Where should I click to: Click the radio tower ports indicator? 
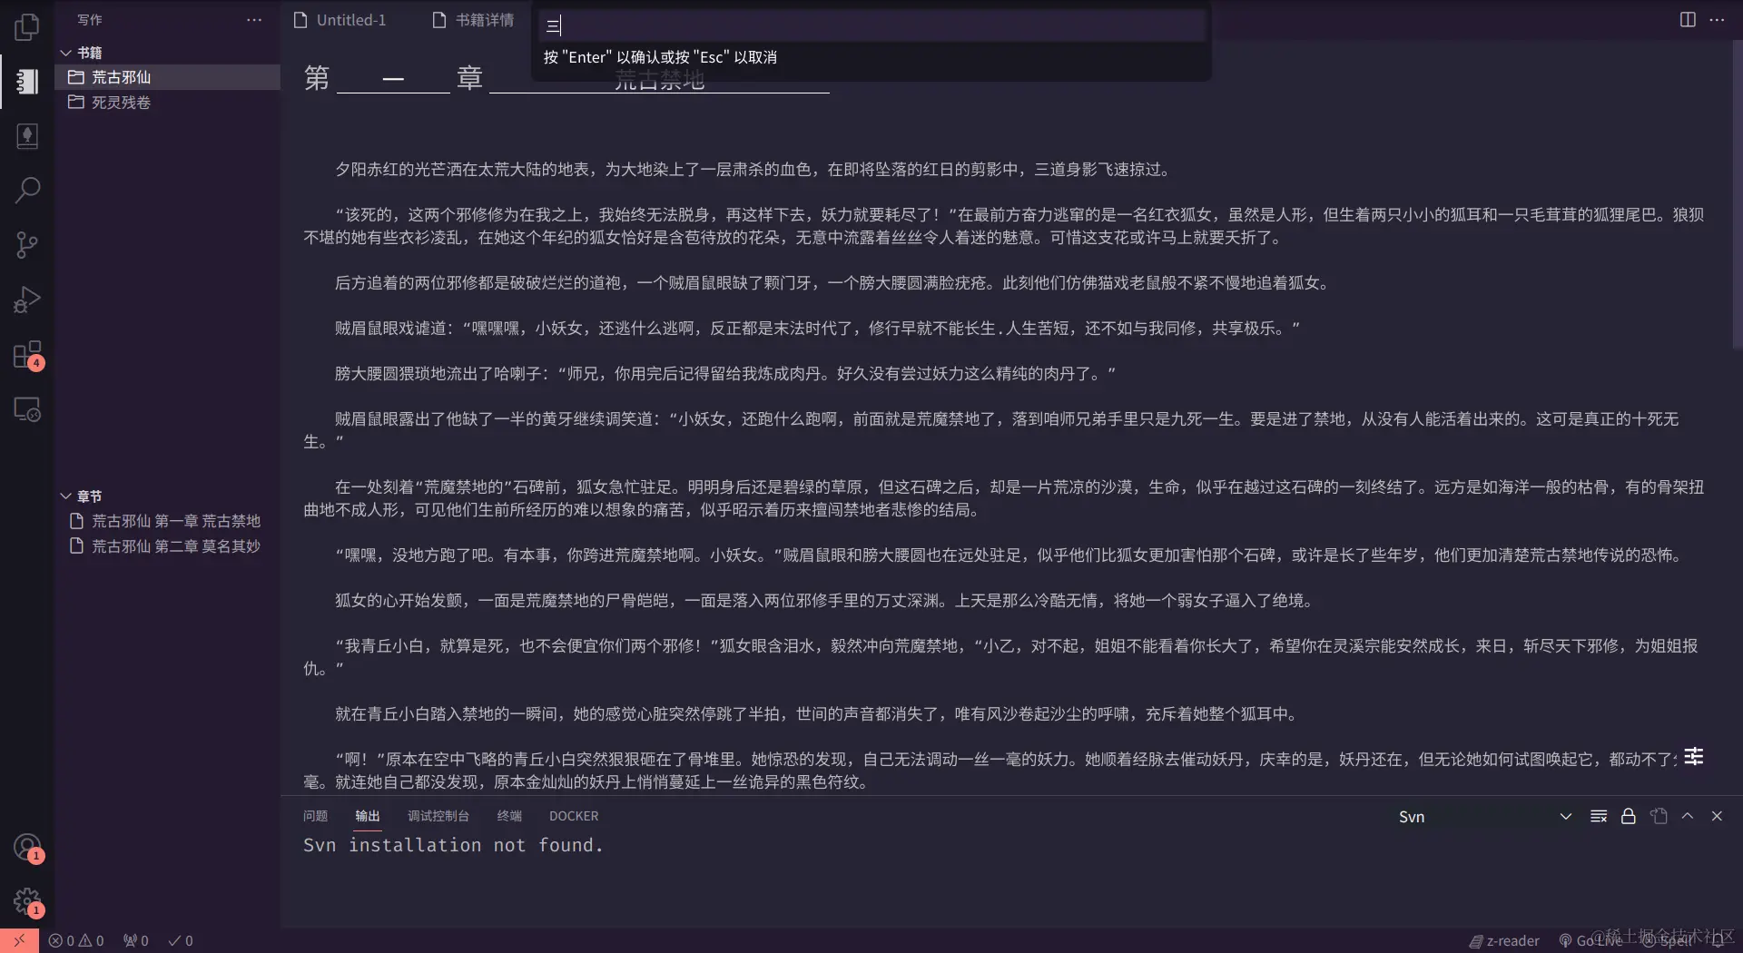136,941
